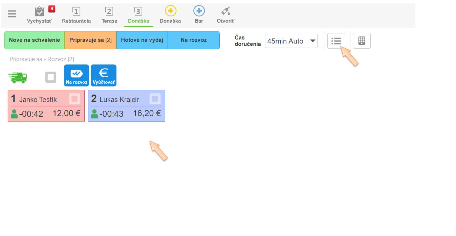456x236 pixels.
Task: Tick checkbox on Janko Testík order
Action: [x=75, y=99]
